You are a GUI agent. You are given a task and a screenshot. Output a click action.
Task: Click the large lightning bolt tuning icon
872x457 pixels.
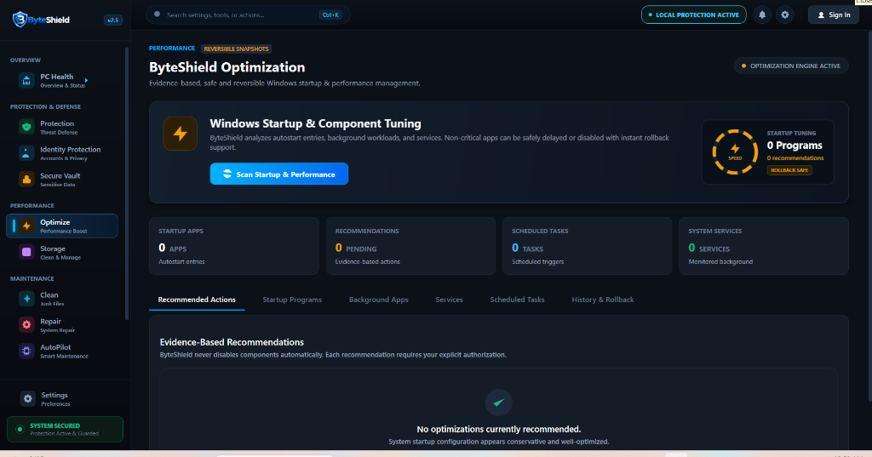(x=181, y=134)
